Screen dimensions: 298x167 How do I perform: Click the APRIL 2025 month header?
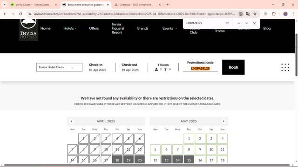click(106, 121)
